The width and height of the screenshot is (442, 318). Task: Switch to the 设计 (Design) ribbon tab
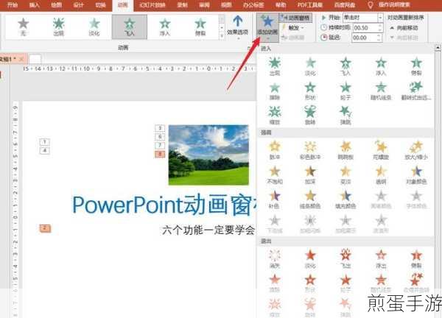78,5
